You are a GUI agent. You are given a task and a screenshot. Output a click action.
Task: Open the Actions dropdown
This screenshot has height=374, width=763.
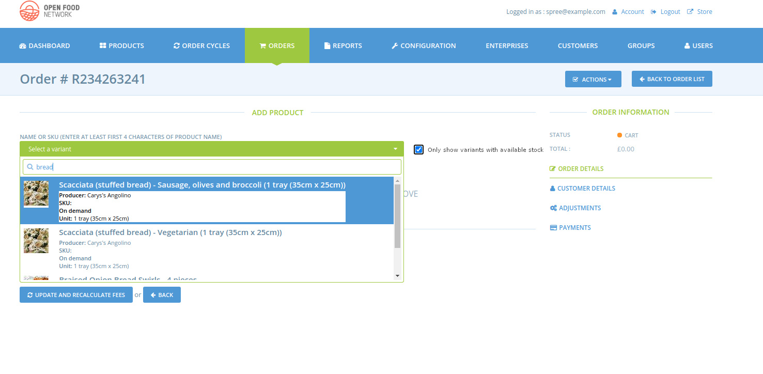(x=593, y=79)
